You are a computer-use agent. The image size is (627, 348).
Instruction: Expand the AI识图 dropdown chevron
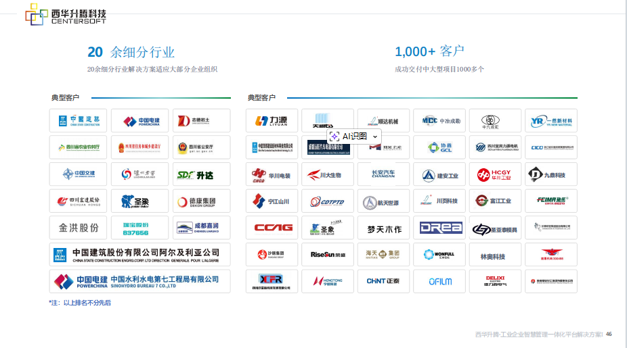click(375, 136)
